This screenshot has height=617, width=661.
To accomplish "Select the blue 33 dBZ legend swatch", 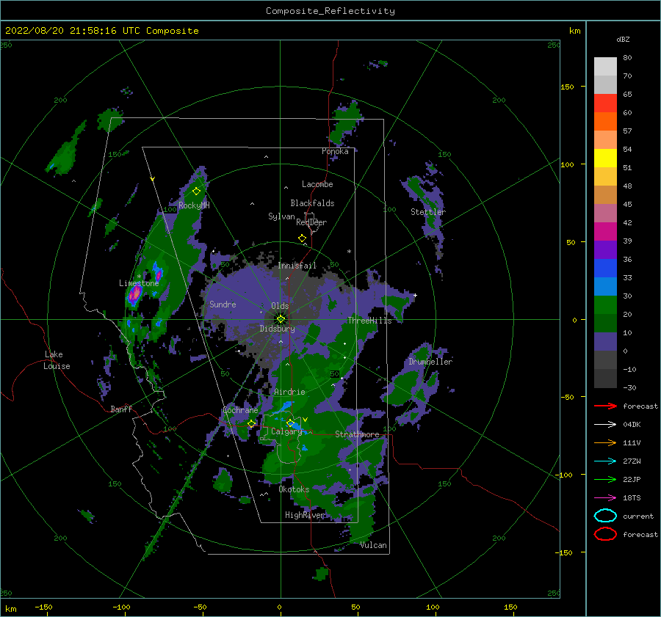I will pos(605,268).
